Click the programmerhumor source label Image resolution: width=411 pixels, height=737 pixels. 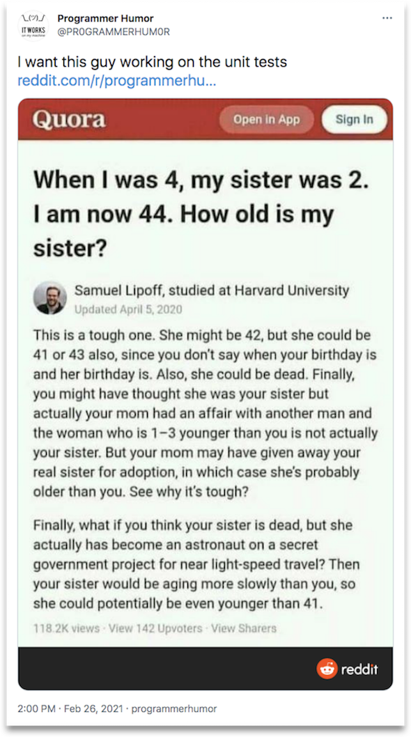click(x=174, y=708)
